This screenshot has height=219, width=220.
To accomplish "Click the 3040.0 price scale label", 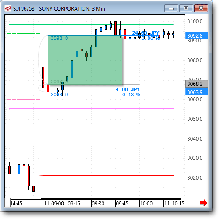I will click(x=195, y=138).
